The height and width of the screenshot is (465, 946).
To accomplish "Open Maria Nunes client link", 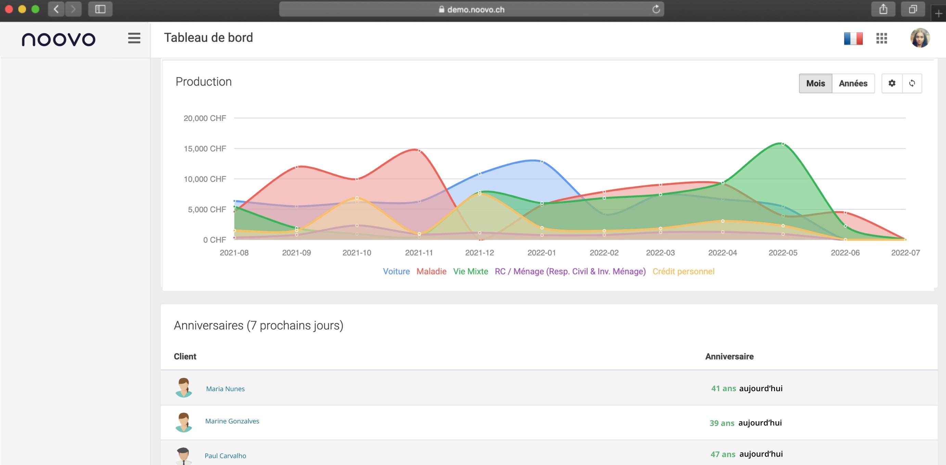I will (x=225, y=389).
